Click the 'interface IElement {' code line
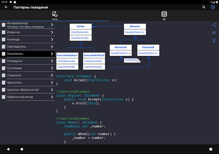Viewport: 219px width, 154px height. [76, 76]
